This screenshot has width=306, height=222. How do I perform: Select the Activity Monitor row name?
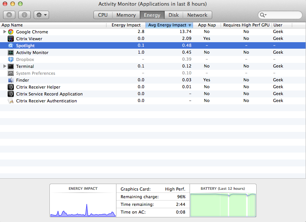(32, 53)
